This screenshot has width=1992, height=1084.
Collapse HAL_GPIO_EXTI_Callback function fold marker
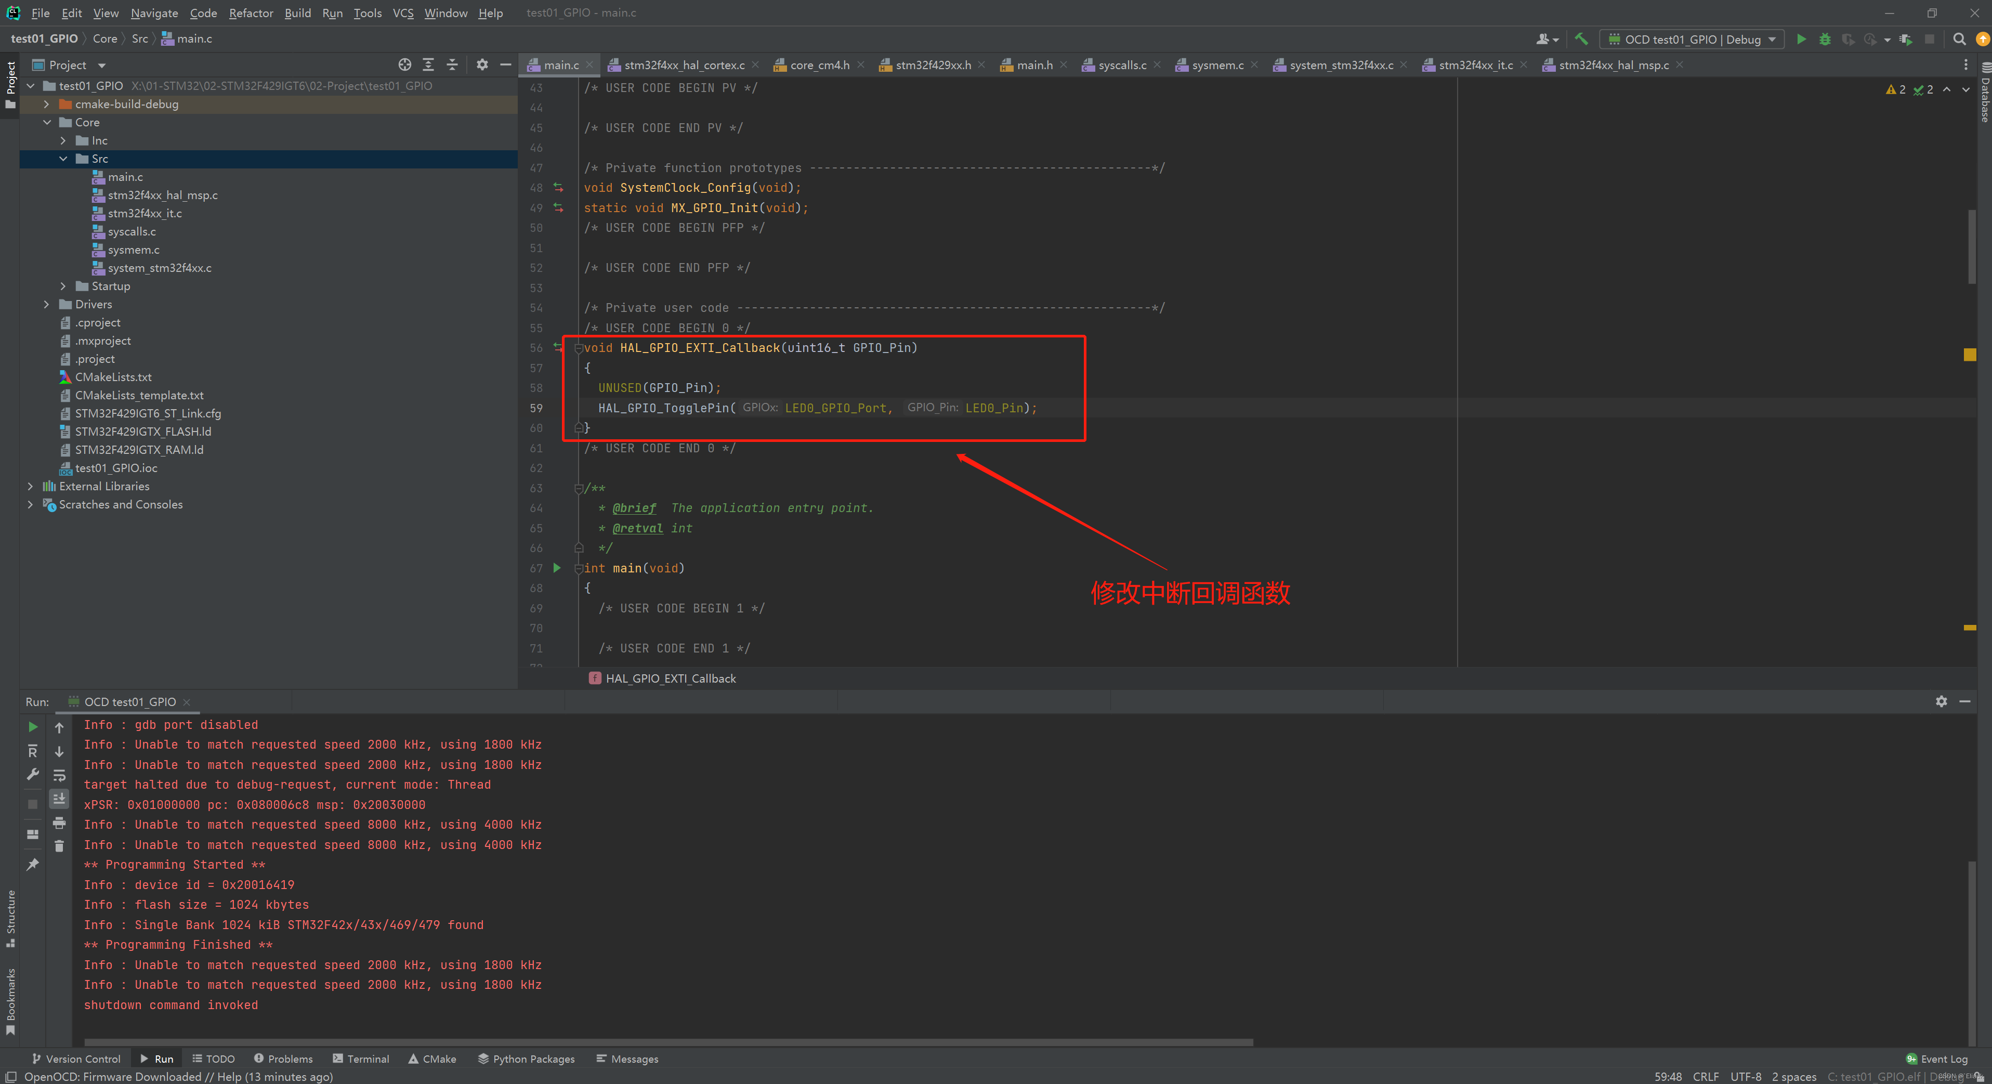(579, 348)
